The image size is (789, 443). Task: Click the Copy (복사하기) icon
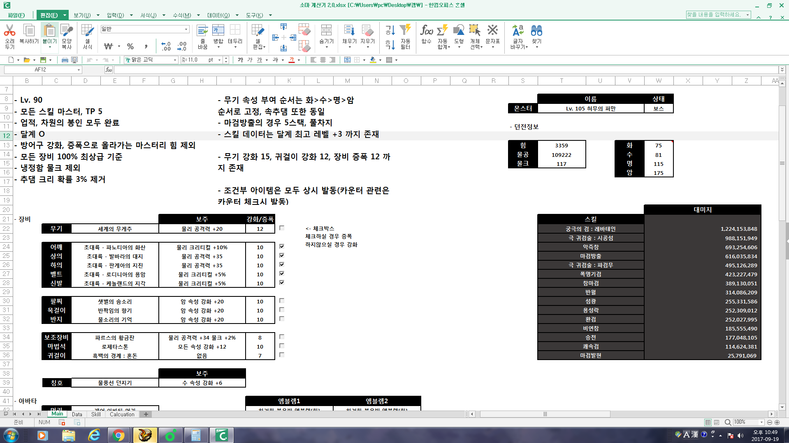(x=29, y=31)
